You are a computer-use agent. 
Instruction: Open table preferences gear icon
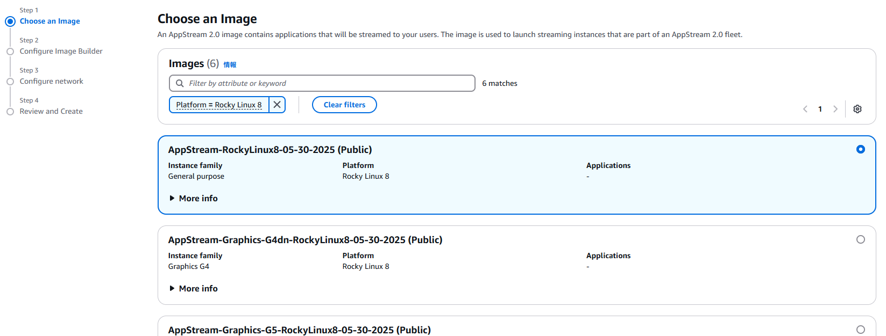(x=857, y=109)
